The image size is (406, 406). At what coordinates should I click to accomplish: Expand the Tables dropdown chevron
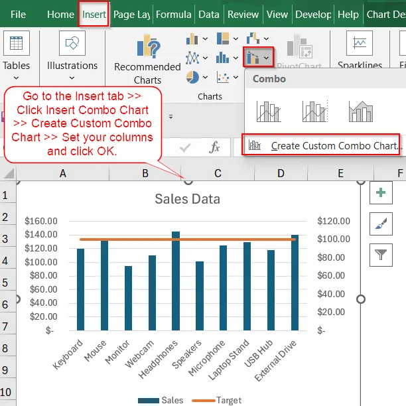[x=16, y=78]
